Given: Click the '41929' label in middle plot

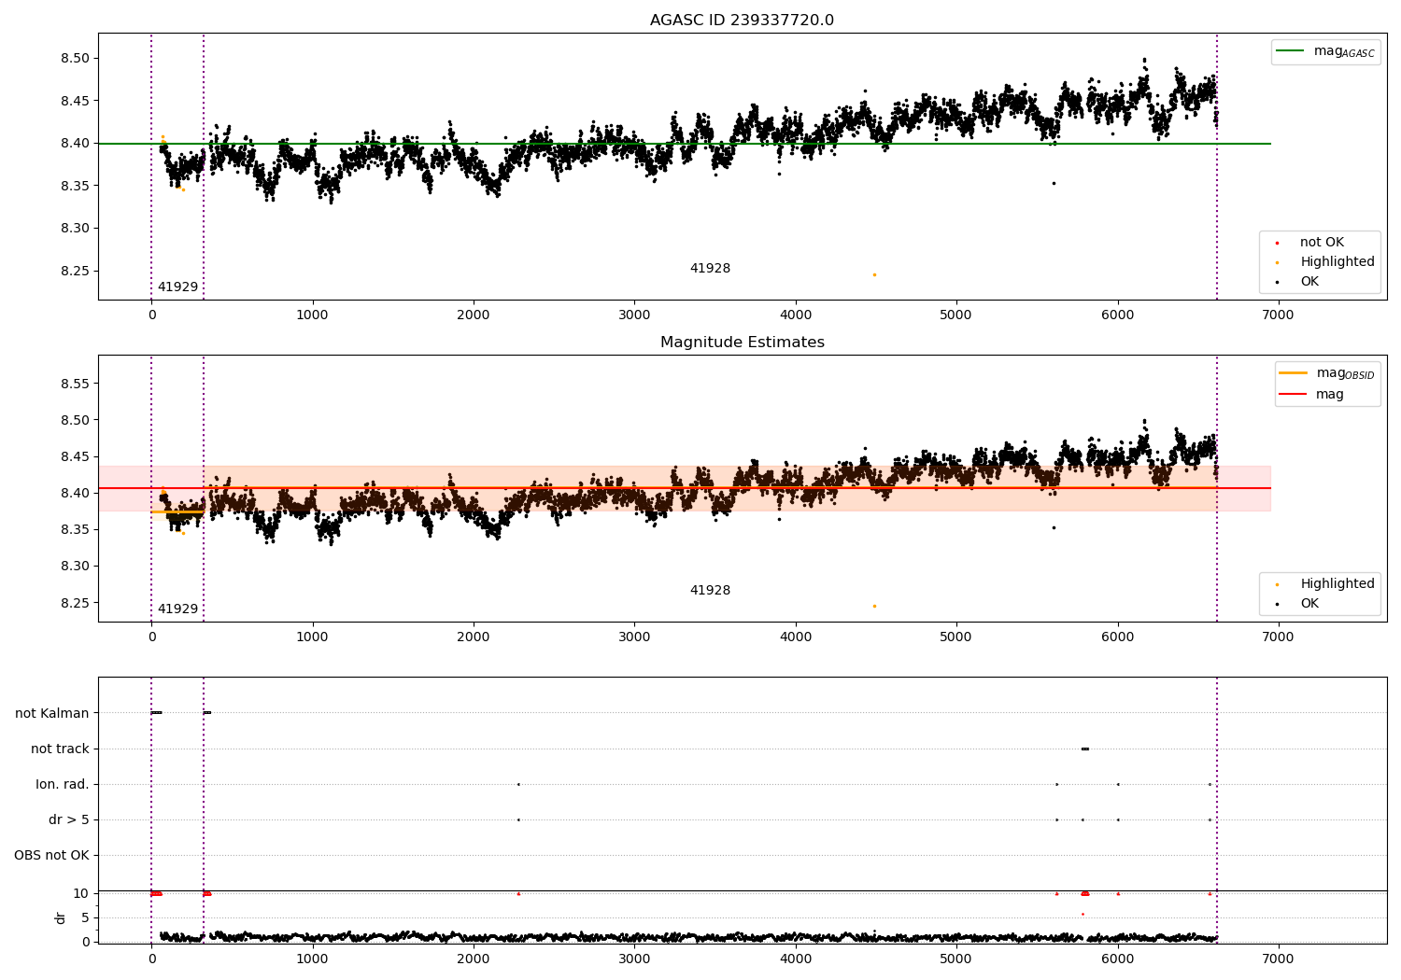Looking at the screenshot, I should point(177,609).
